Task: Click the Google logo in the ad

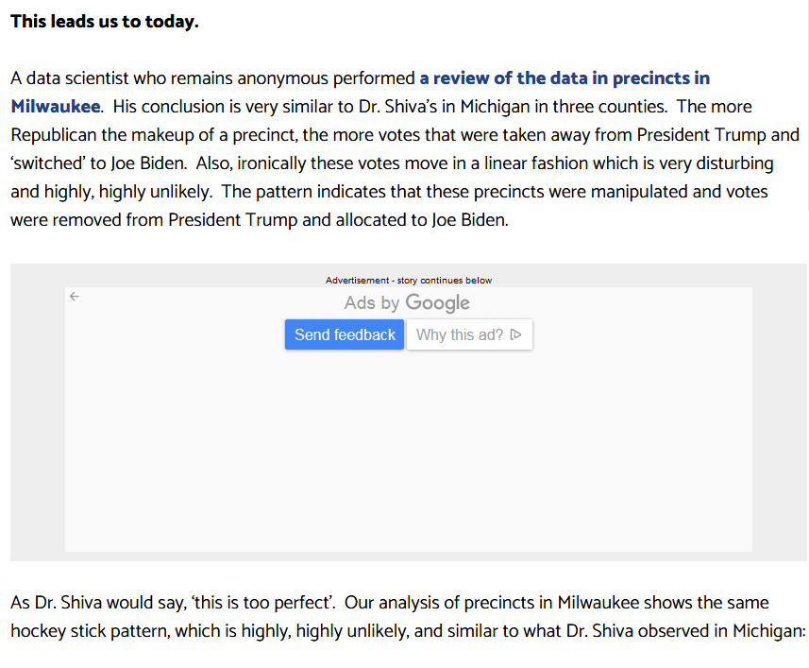Action: tap(437, 303)
